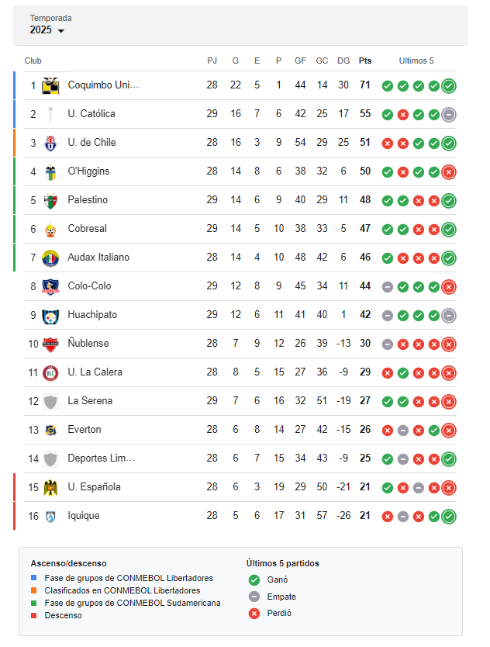490x647 pixels.
Task: Click the Huachipato club crest
Action: 50,315
